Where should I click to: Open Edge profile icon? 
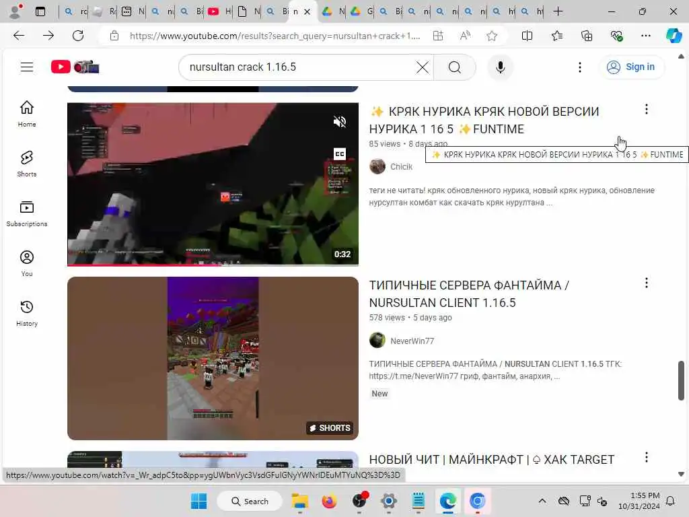click(x=16, y=11)
